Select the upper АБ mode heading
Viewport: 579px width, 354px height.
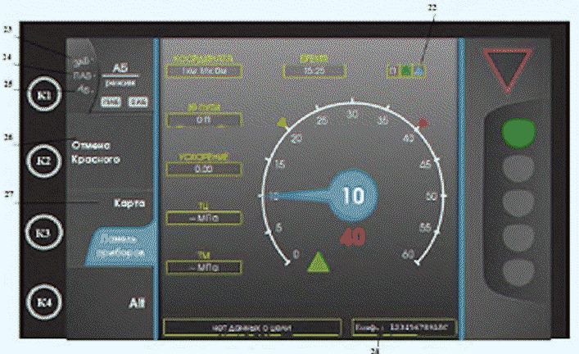[120, 68]
